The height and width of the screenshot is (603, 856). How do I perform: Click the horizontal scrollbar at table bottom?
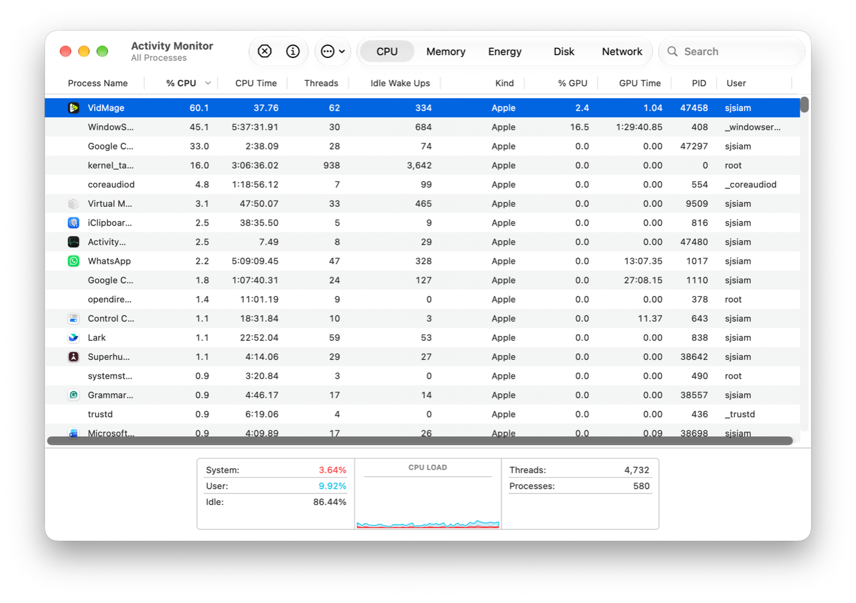(x=420, y=441)
